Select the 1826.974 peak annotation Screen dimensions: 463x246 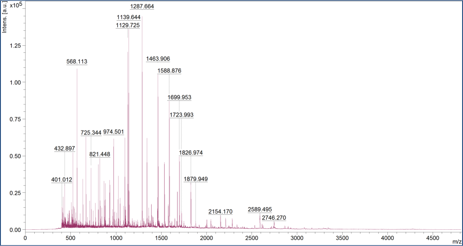pos(191,153)
